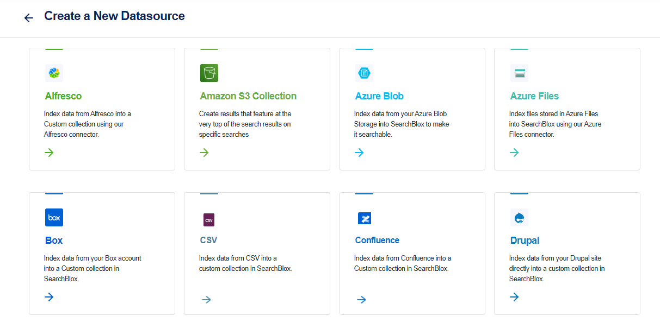Click the 'Index data from your Drupal site' text
Image resolution: width=660 pixels, height=329 pixels.
tap(557, 269)
